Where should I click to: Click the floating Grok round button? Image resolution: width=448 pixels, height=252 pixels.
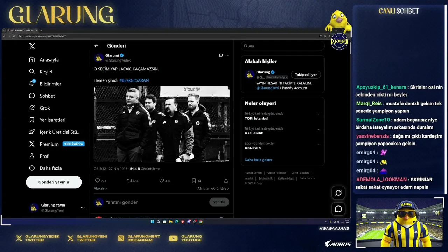tap(338, 193)
